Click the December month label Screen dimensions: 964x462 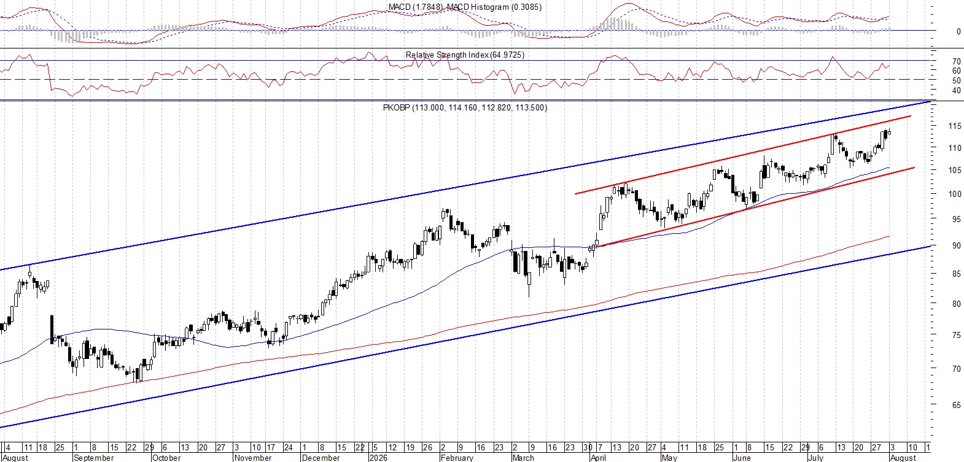321,458
